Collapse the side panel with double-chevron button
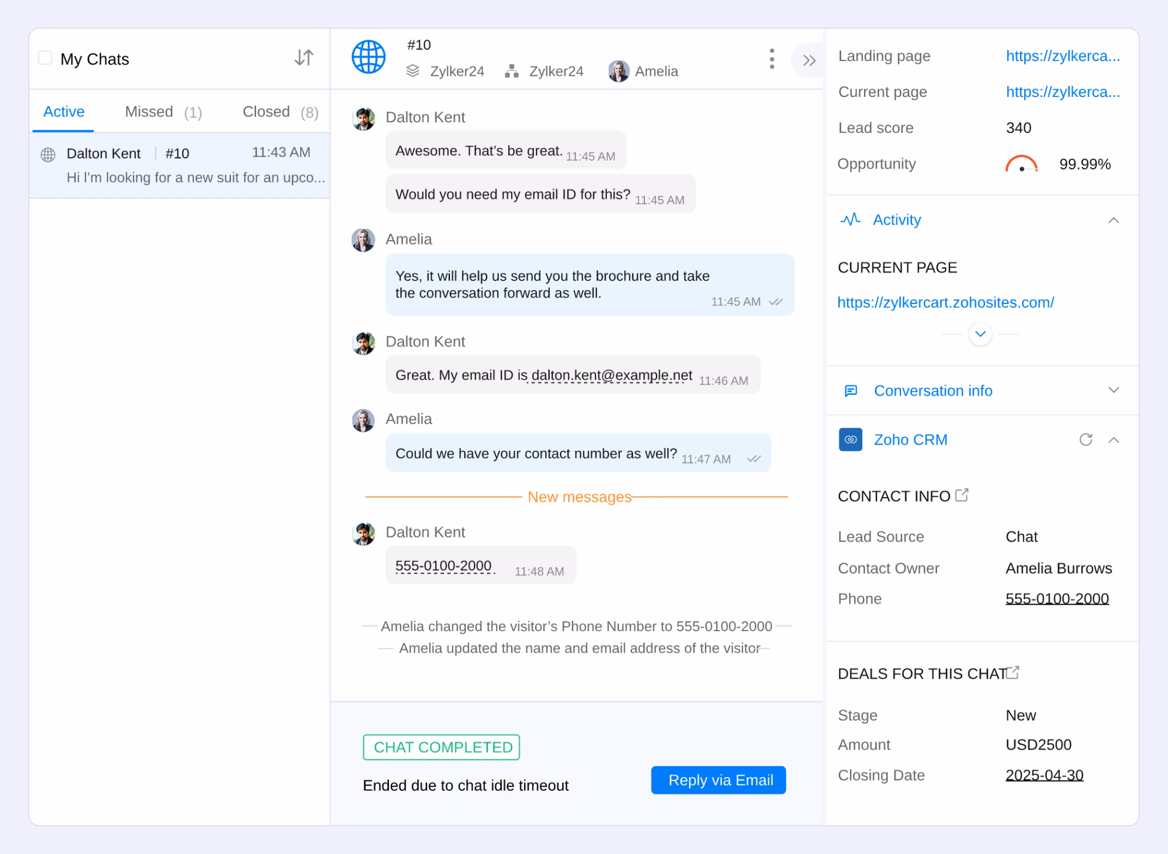The width and height of the screenshot is (1168, 854). 808,60
